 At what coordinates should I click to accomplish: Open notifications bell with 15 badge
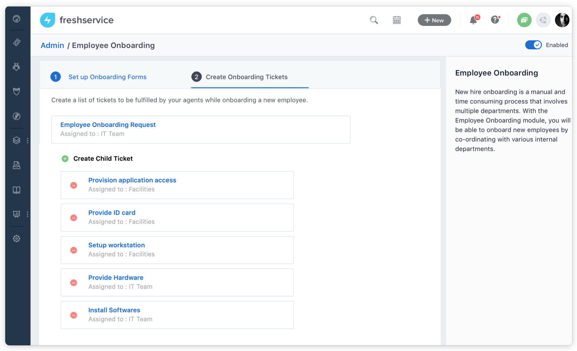pos(473,20)
